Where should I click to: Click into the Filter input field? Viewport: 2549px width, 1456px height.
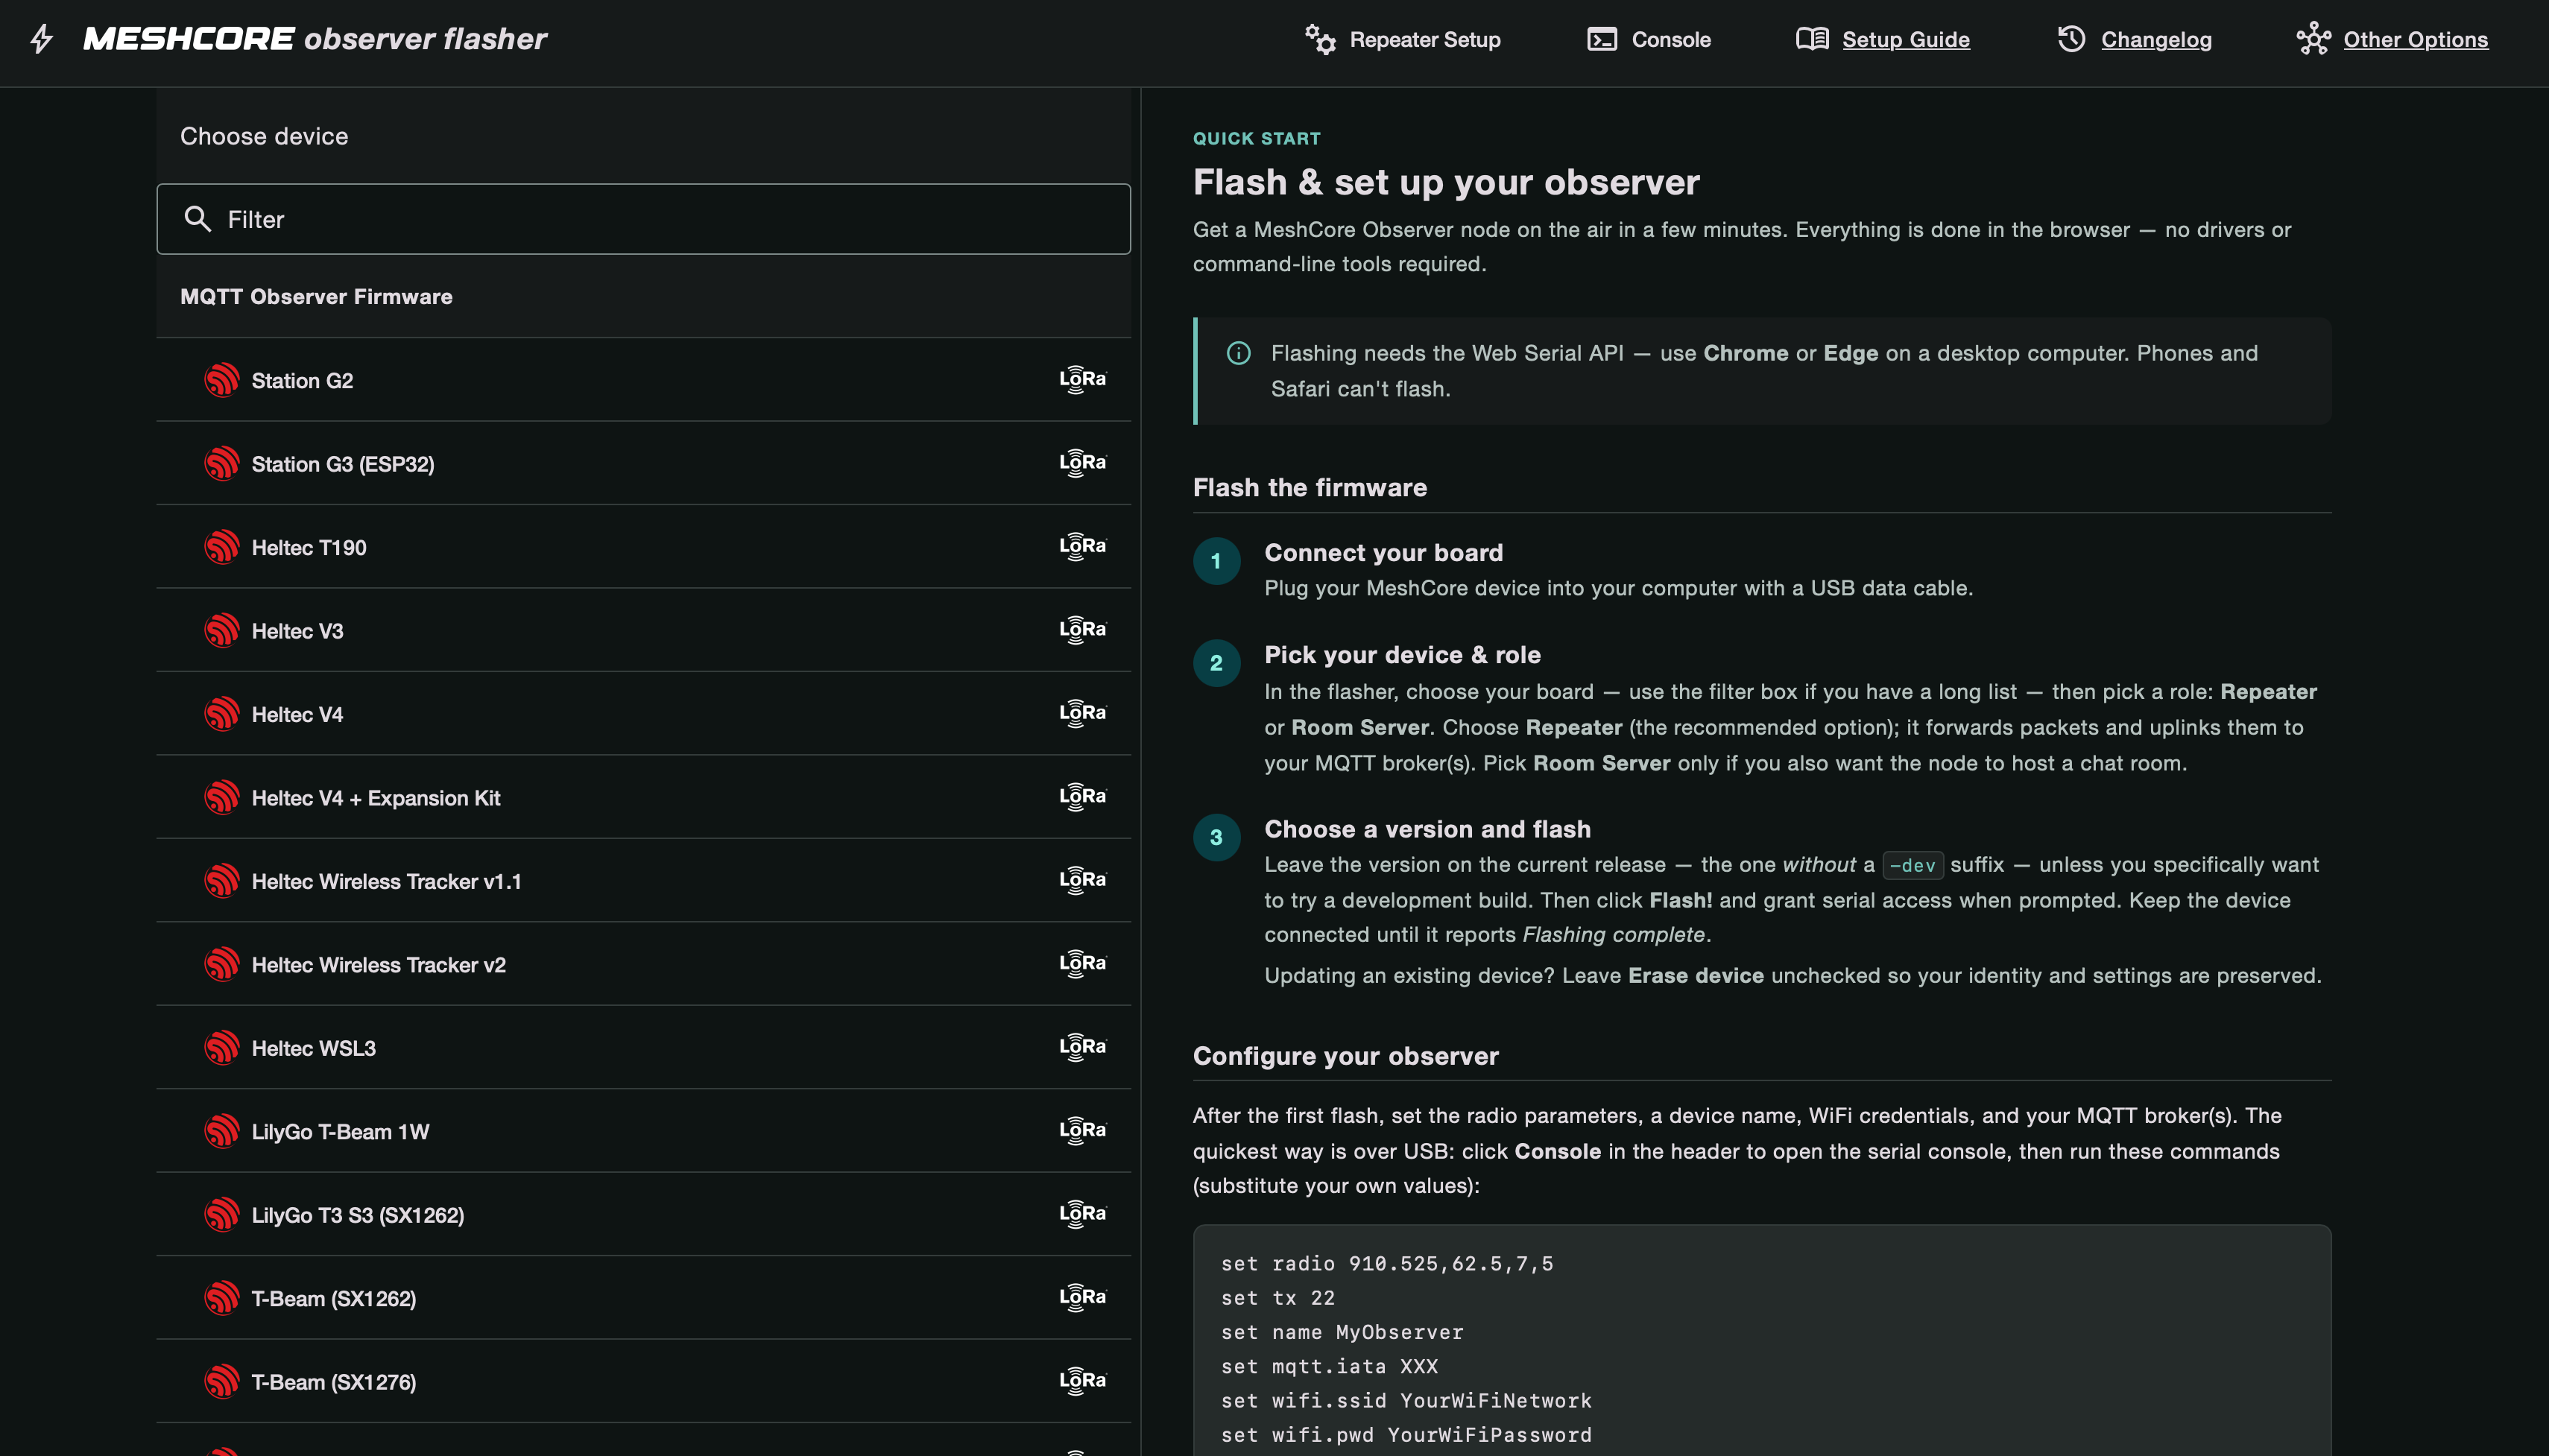[x=644, y=219]
